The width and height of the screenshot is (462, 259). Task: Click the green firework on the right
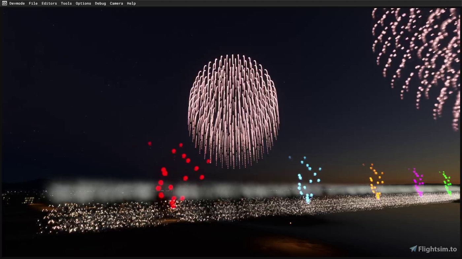pos(447,184)
